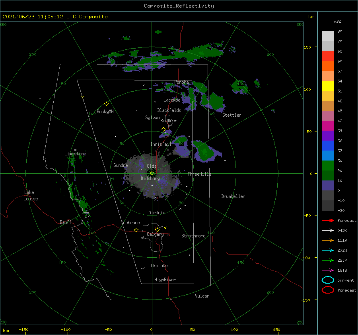Click the Drumheller label

click(x=233, y=196)
